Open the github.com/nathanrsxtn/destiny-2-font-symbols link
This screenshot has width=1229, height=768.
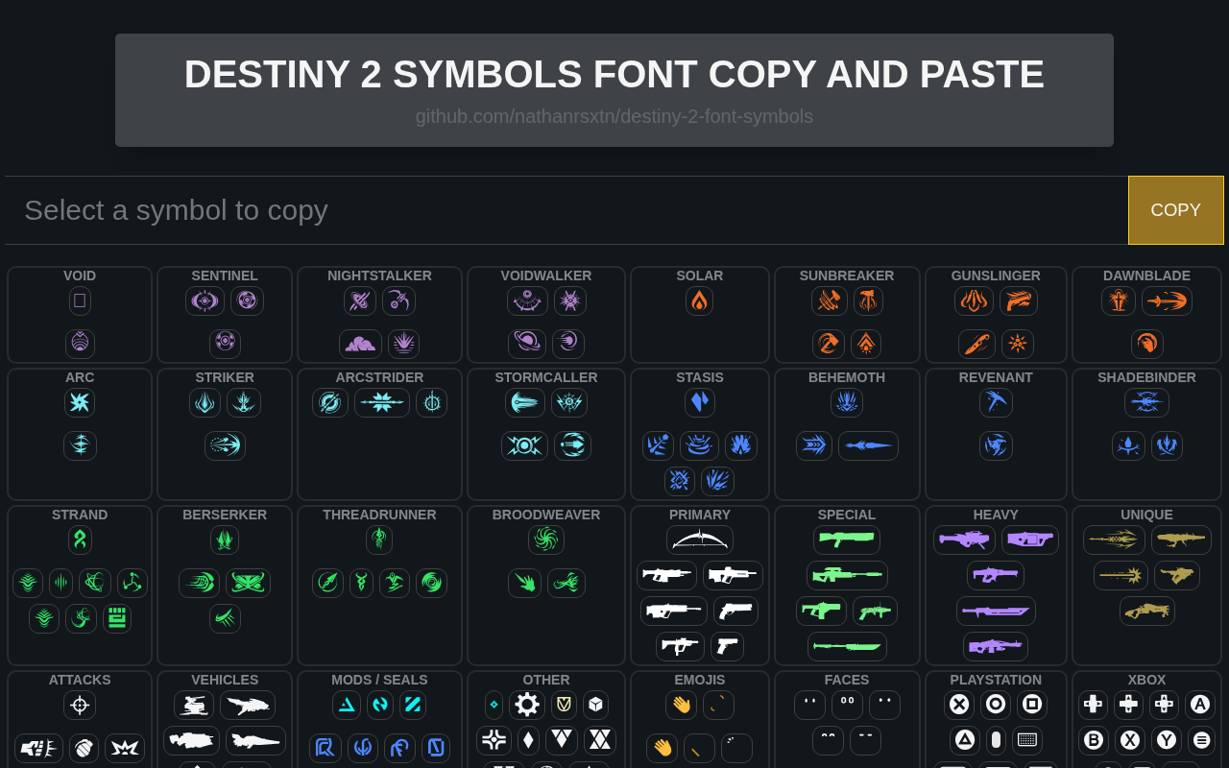tap(614, 116)
